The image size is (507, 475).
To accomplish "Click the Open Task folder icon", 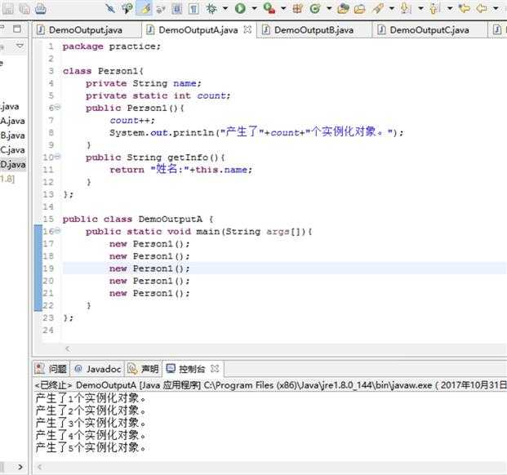I will (x=359, y=8).
